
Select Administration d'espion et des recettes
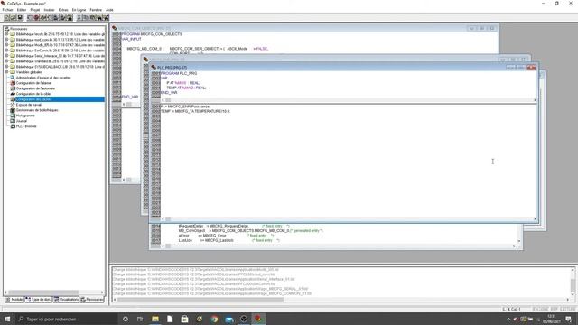tap(43, 78)
